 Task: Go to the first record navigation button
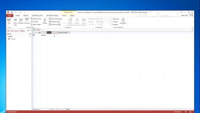pyautogui.click(x=39, y=109)
